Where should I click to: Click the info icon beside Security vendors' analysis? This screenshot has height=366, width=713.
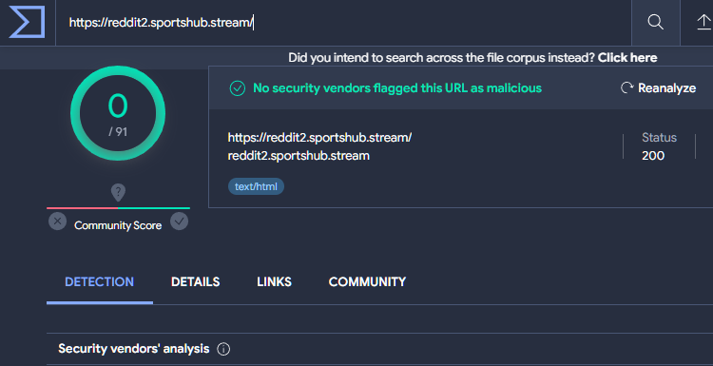tap(223, 349)
